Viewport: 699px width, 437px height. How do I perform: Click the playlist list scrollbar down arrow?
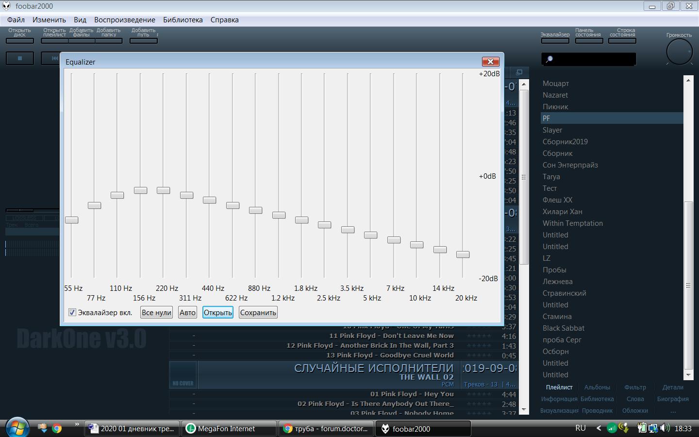click(x=688, y=375)
